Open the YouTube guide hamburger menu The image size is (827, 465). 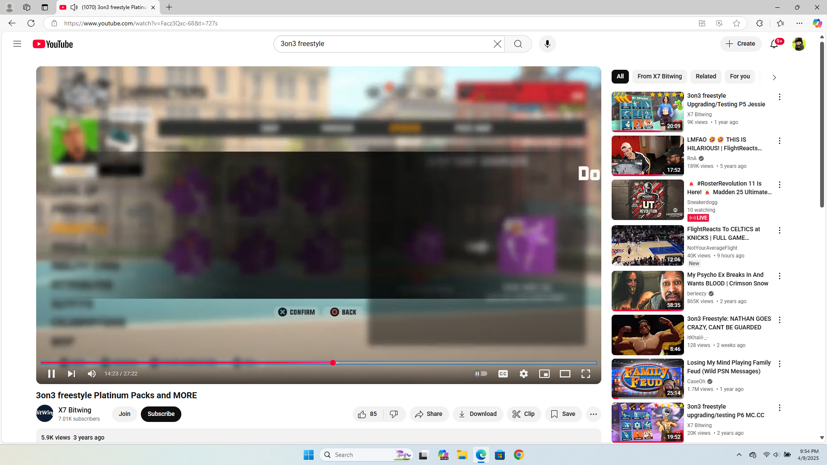(x=17, y=44)
